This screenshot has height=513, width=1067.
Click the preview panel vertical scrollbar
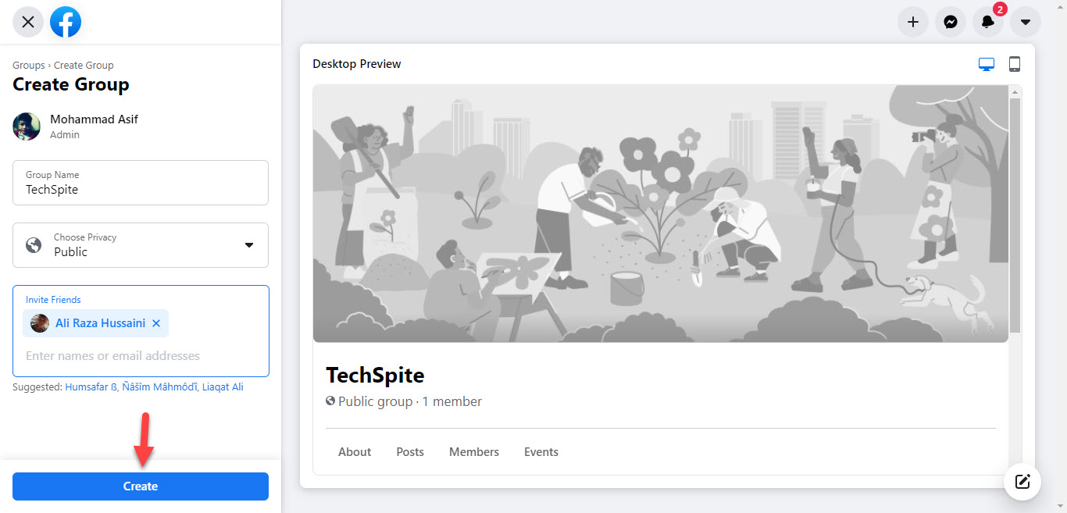pyautogui.click(x=1014, y=211)
